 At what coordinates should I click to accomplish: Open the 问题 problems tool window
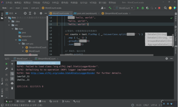point(32,101)
